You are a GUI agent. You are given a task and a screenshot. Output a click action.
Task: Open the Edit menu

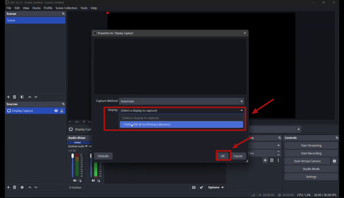(17, 8)
